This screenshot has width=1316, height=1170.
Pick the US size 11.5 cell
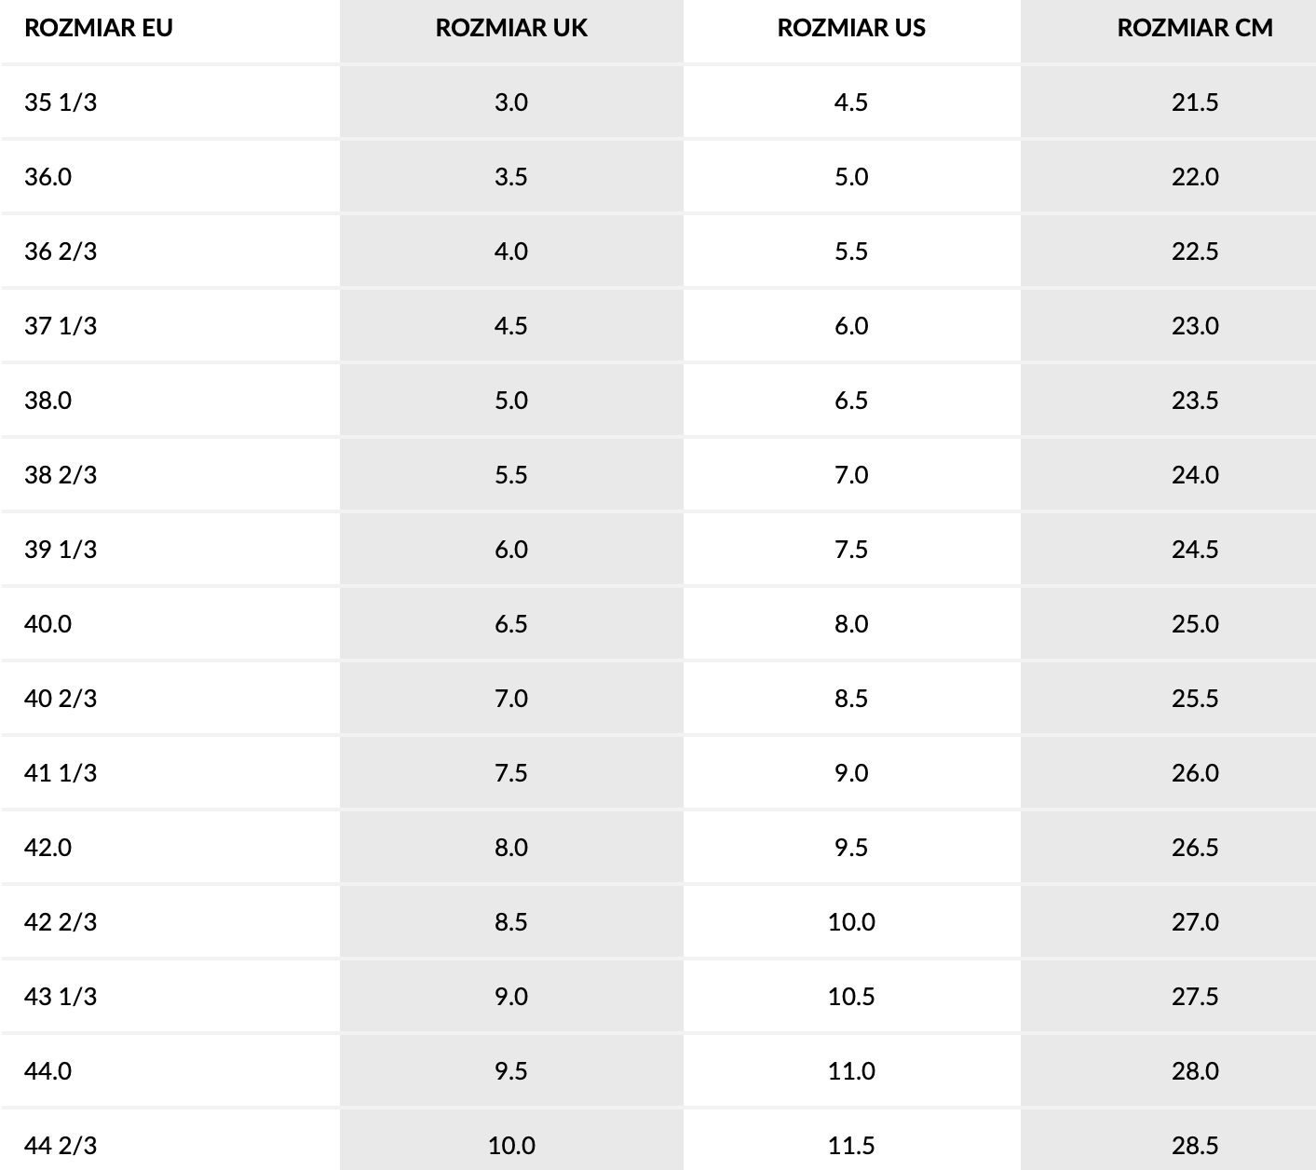pos(851,1146)
